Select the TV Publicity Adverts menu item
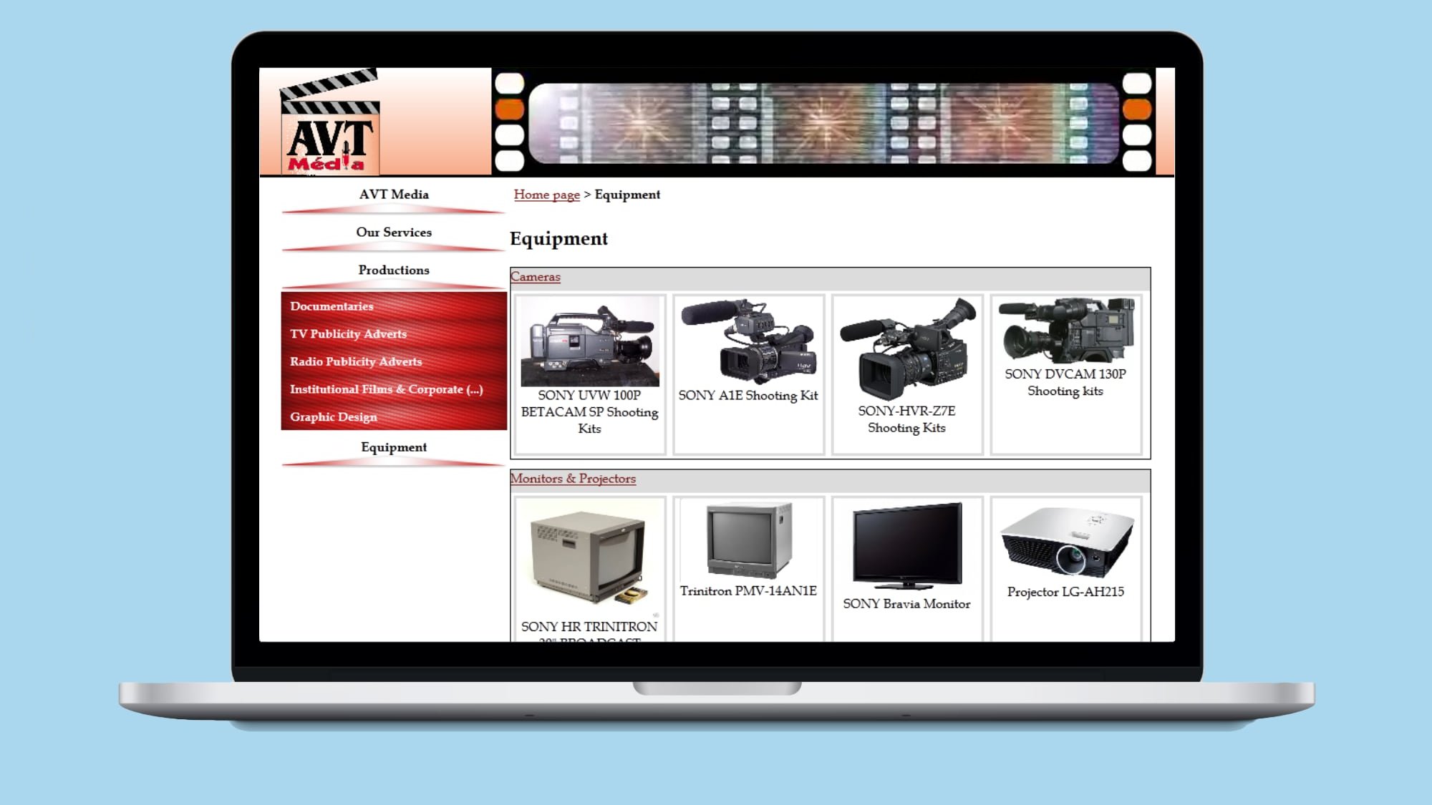1432x805 pixels. (x=348, y=333)
